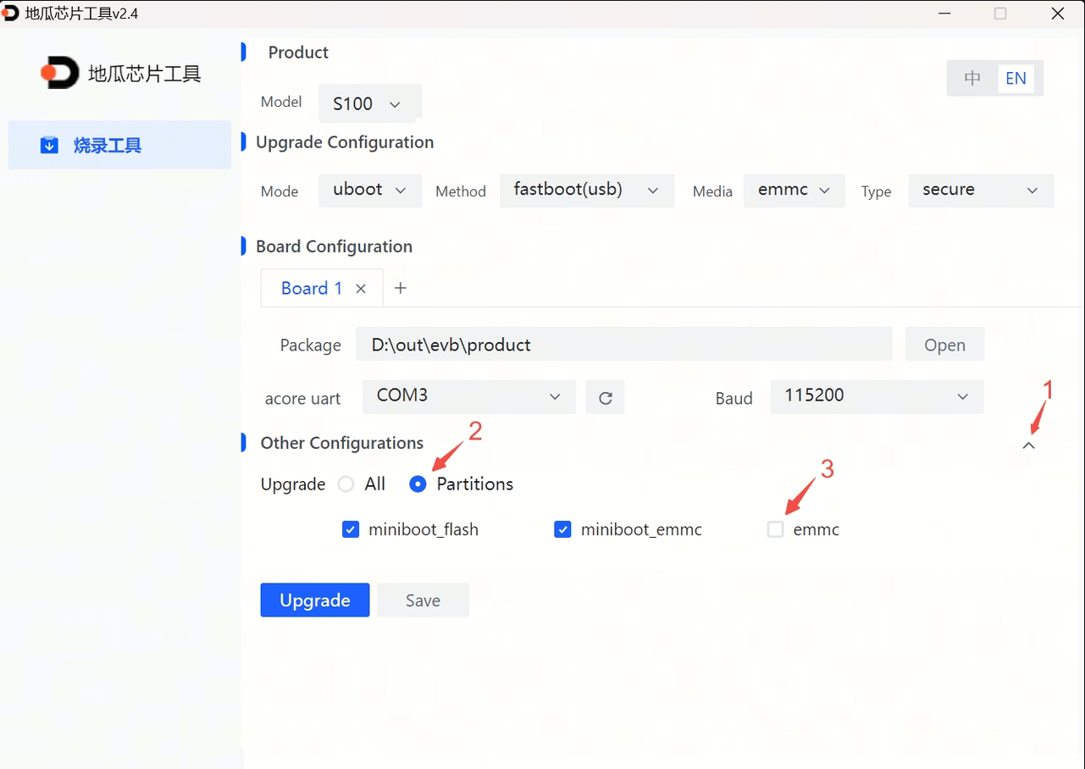Enable the emmc partition checkbox

(775, 530)
